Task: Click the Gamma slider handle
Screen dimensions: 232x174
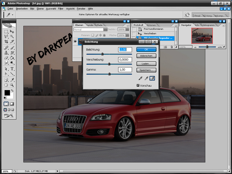Action: (109, 74)
